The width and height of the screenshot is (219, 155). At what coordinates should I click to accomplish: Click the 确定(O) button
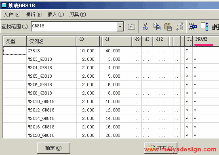[x=54, y=148]
